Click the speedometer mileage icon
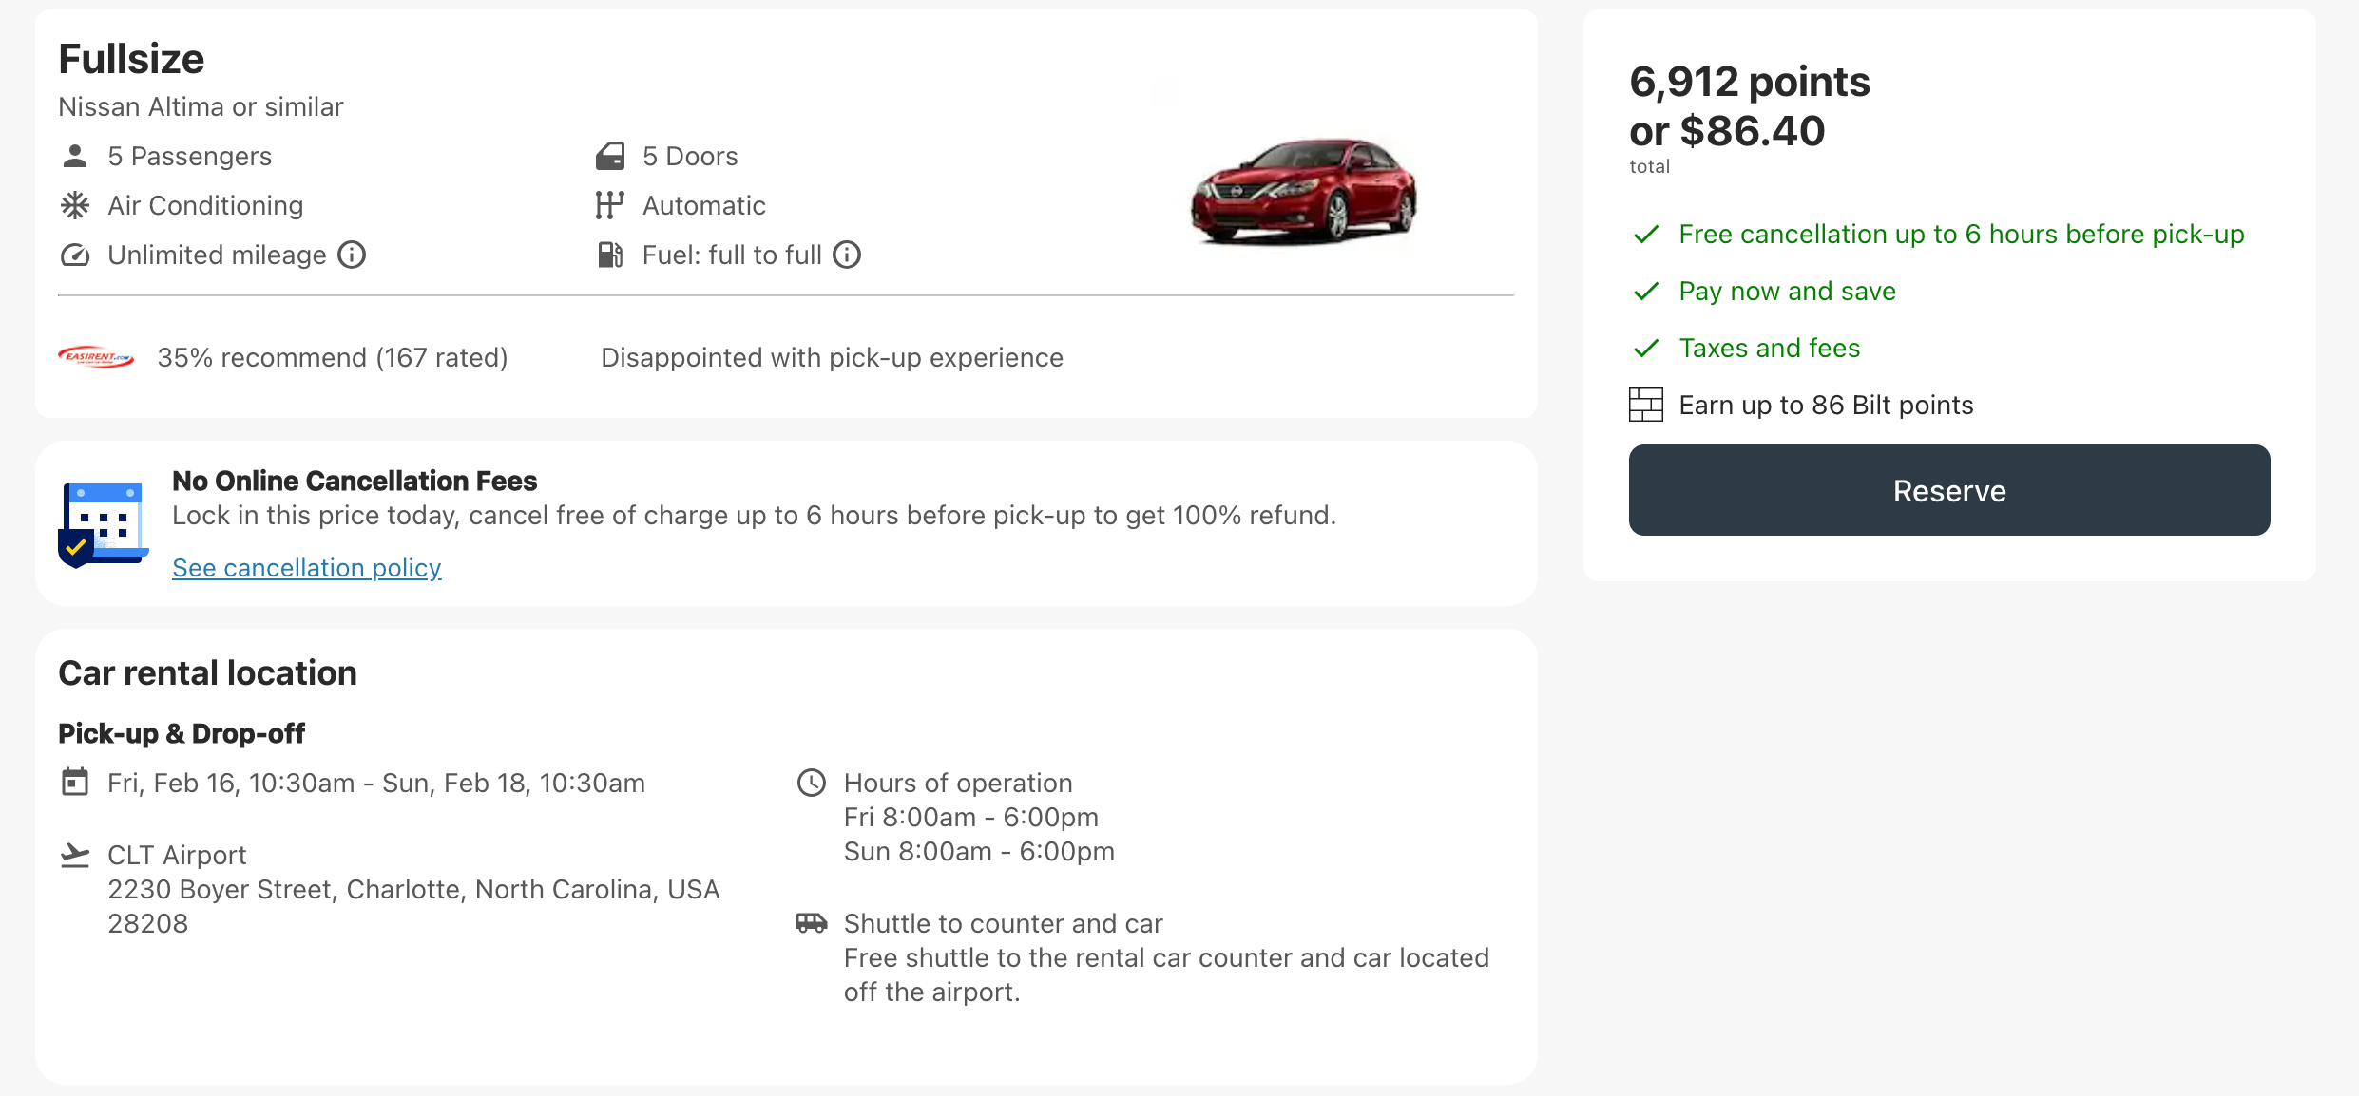 click(x=75, y=255)
